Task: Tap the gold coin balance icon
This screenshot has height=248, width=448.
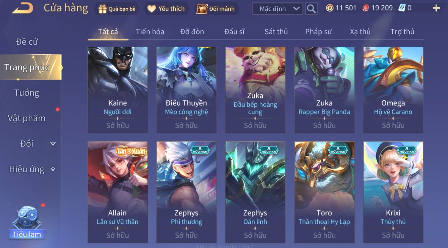Action: pos(330,8)
